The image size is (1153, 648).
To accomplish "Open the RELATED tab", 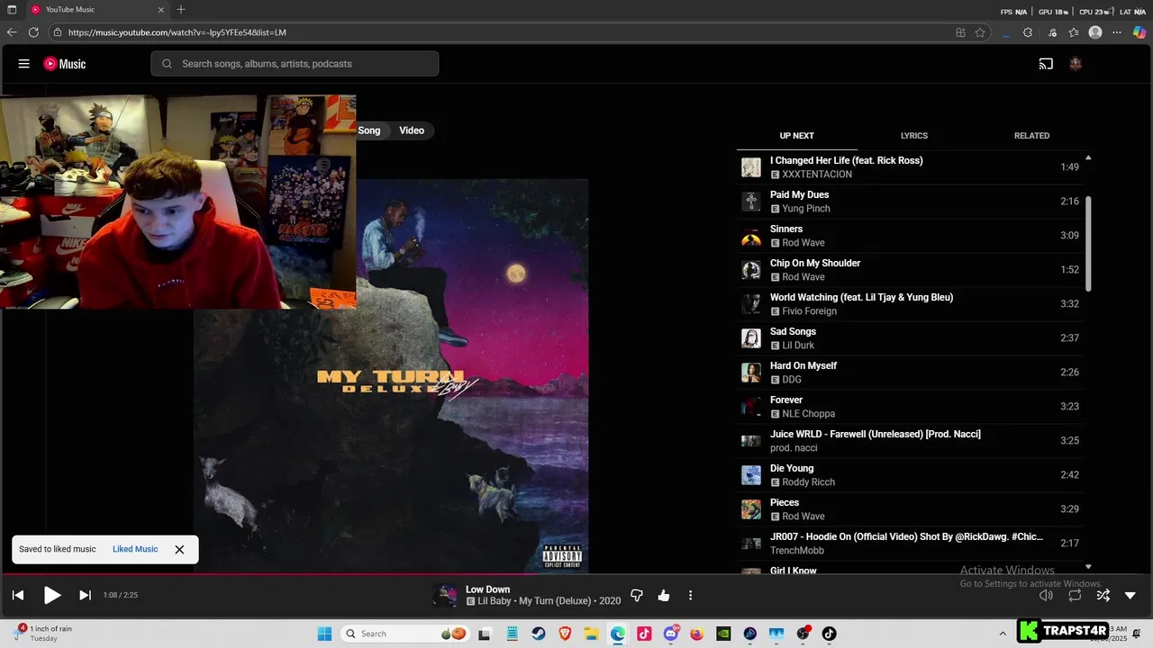I will click(x=1031, y=136).
